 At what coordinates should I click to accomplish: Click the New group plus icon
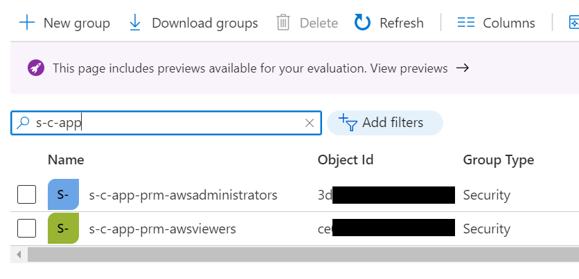(27, 23)
